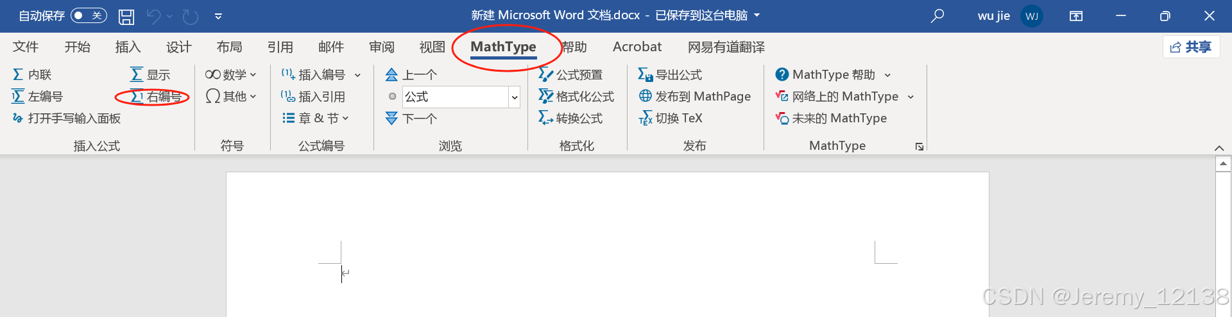Viewport: 1232px width, 317px height.
Task: Go to next equation 下一个
Action: tap(411, 118)
